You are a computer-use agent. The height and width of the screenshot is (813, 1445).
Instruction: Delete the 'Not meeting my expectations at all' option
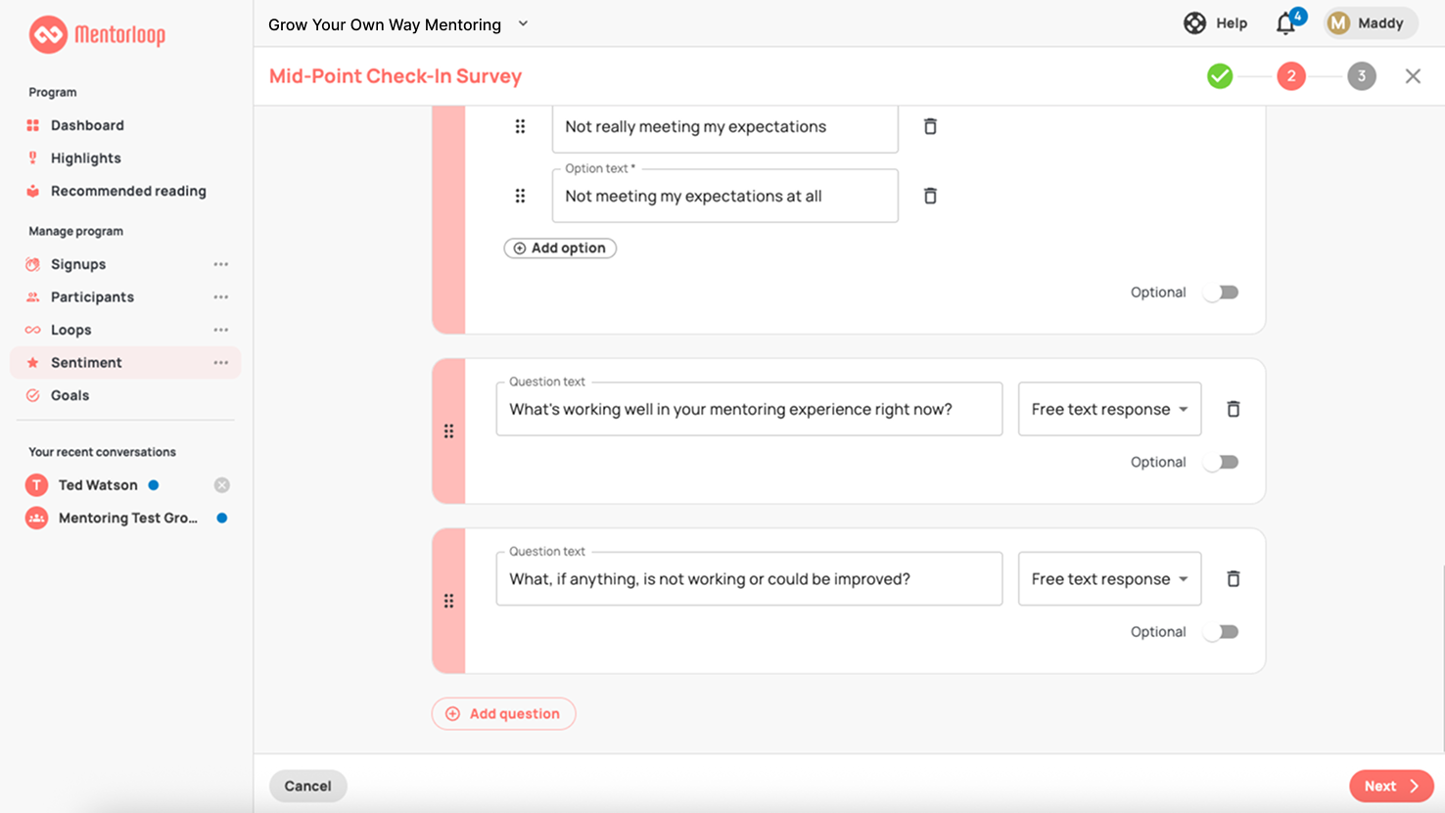[930, 196]
